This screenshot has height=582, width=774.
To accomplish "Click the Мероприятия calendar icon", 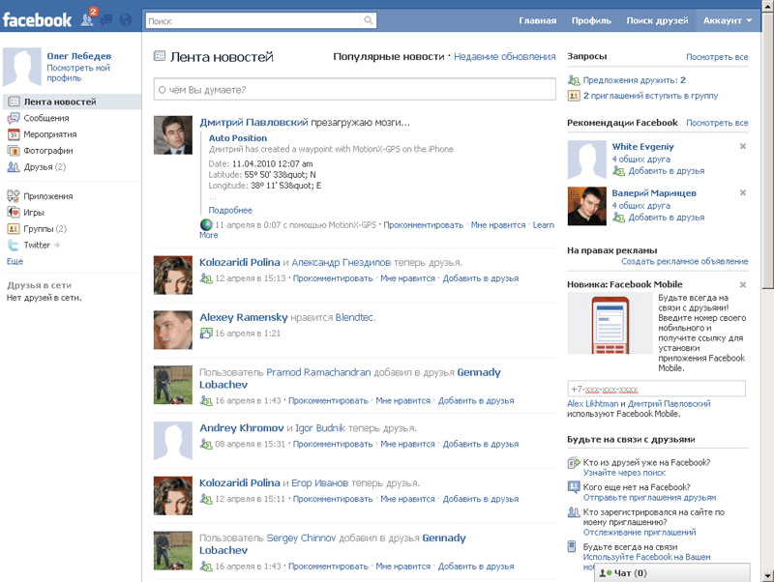I will (x=14, y=134).
